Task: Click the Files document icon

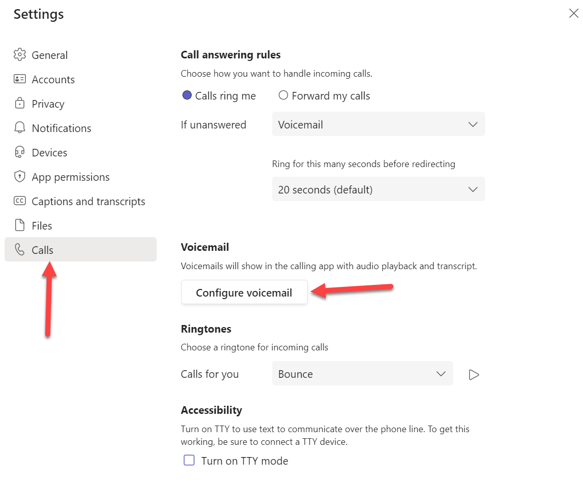Action: tap(20, 225)
